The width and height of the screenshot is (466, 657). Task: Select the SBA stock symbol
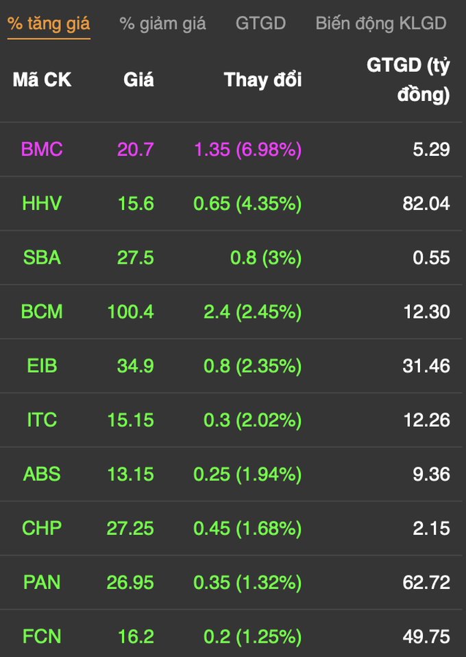click(x=42, y=257)
